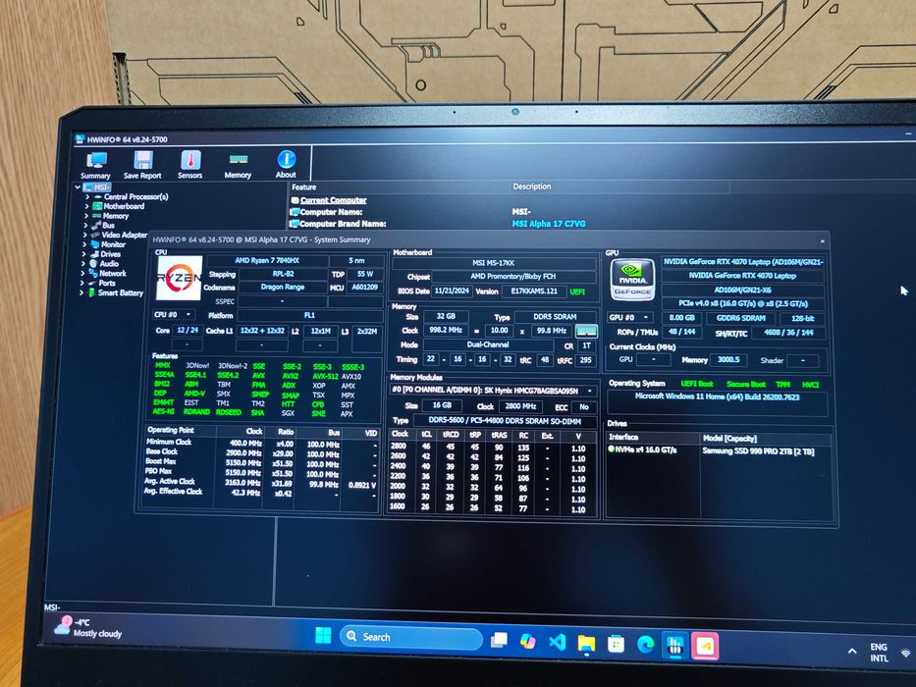Screen dimensions: 916x687
Task: Click the AMD Ryzen 7 7840HX name field
Action: 266,260
